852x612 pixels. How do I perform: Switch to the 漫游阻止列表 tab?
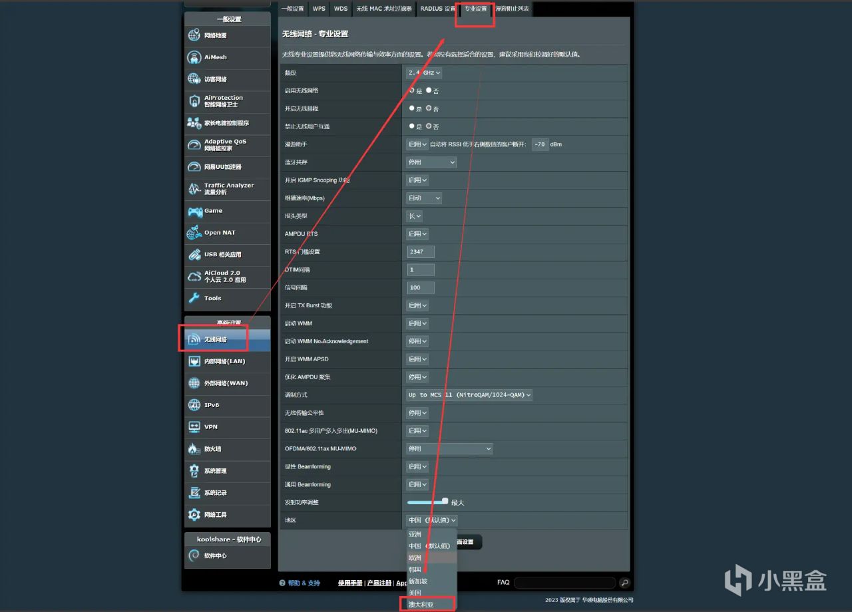point(513,9)
